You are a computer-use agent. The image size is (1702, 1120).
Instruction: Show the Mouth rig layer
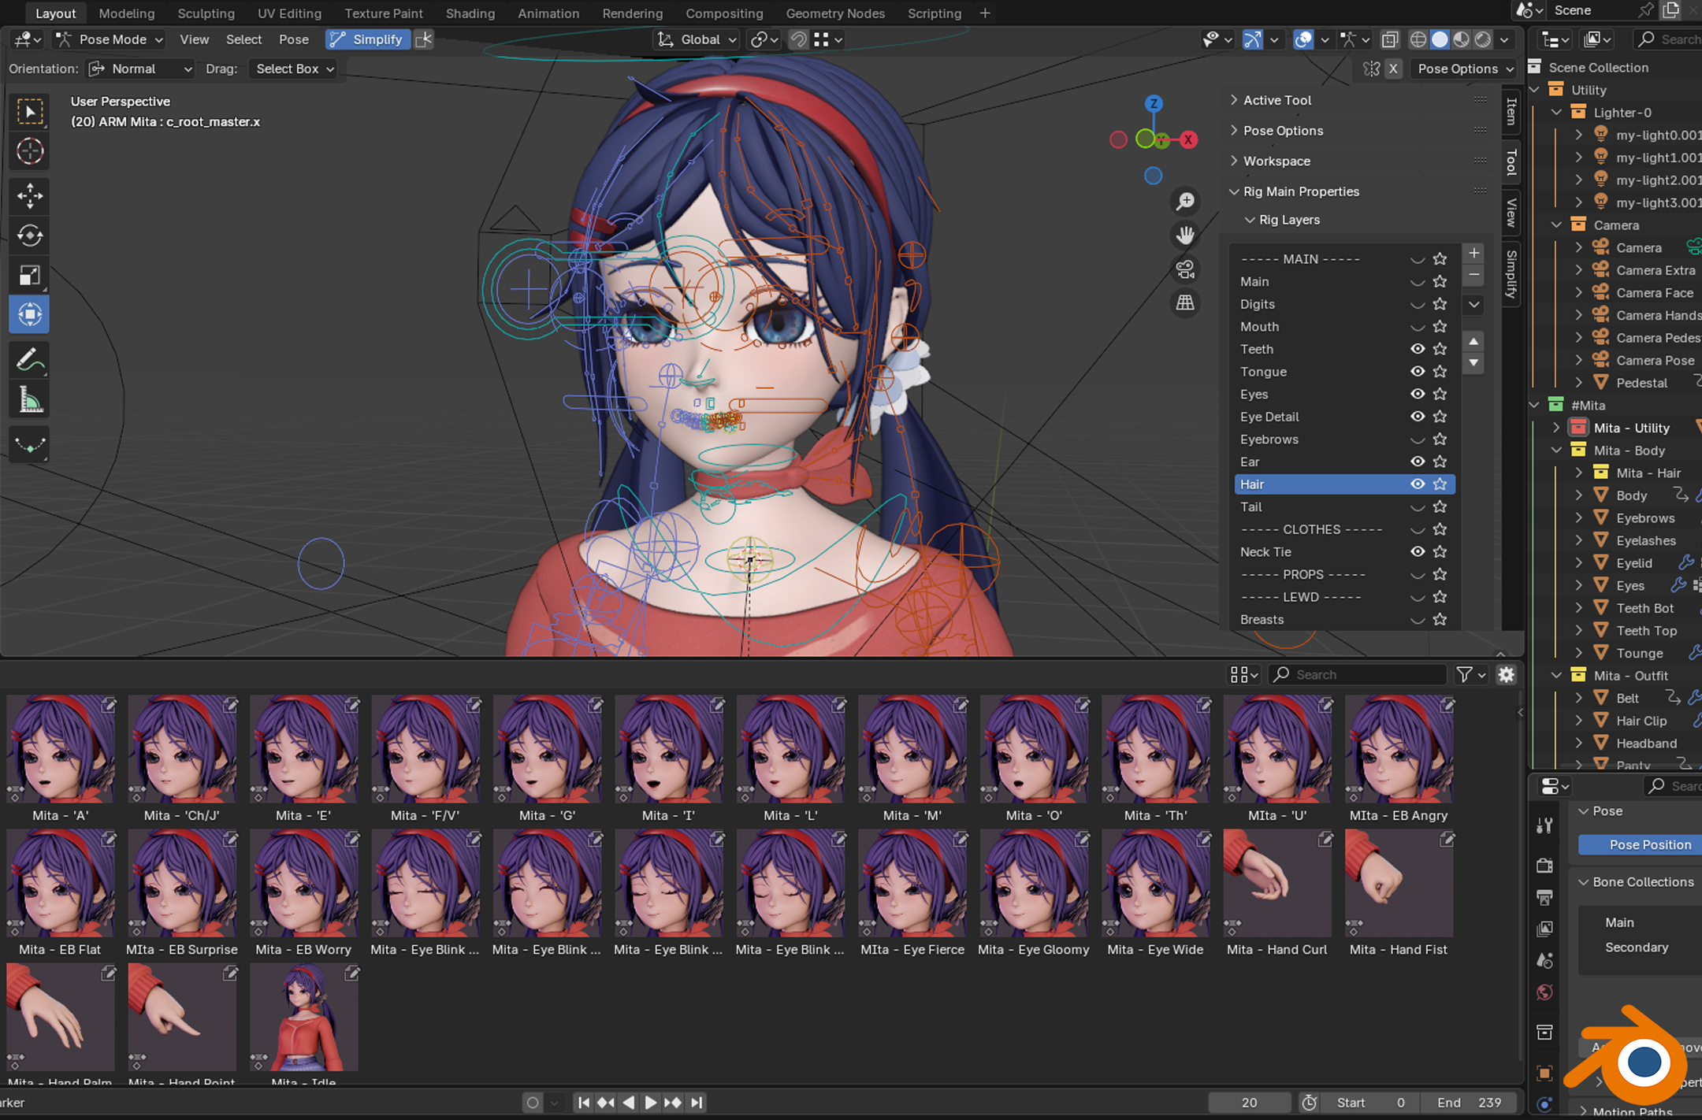1418,326
